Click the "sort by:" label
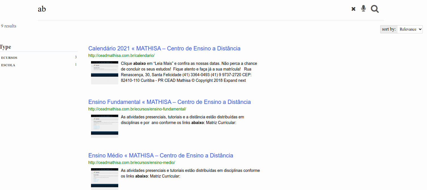The height and width of the screenshot is (190, 427). (389, 29)
